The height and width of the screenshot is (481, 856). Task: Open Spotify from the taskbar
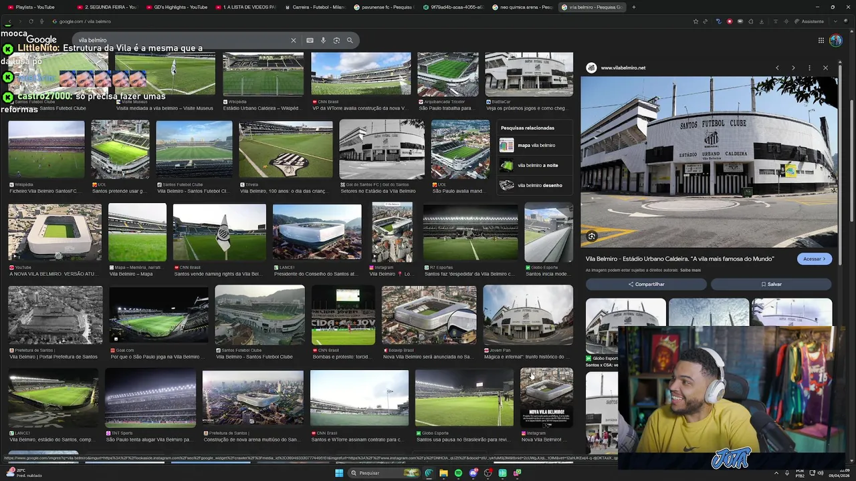(x=458, y=473)
